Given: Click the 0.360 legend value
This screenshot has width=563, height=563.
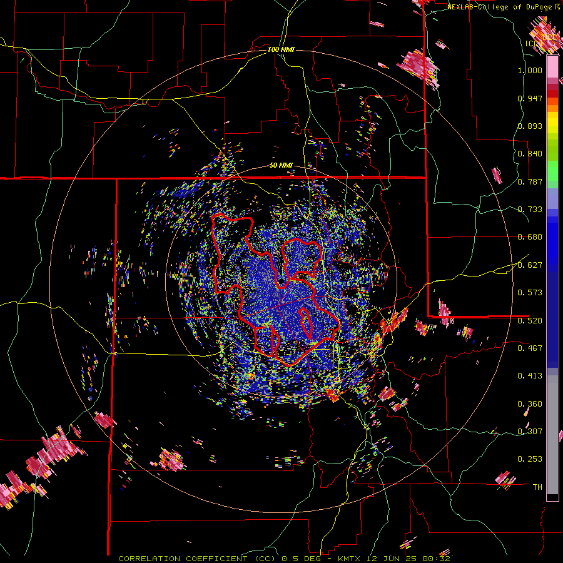Looking at the screenshot, I should pyautogui.click(x=530, y=404).
